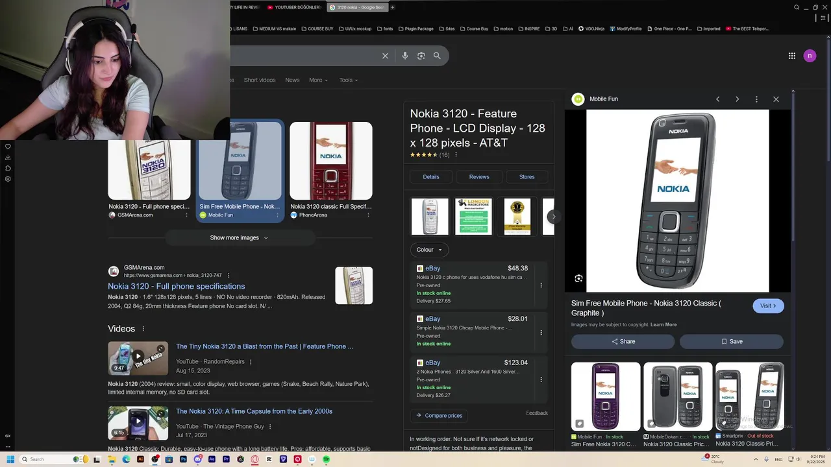Select the GSMArena white Nokia 3120 image
This screenshot has width=831, height=467.
pyautogui.click(x=149, y=170)
